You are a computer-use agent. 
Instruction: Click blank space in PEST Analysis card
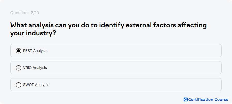[133, 51]
